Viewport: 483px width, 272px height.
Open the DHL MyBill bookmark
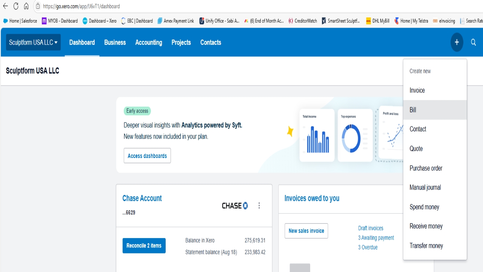tap(377, 21)
